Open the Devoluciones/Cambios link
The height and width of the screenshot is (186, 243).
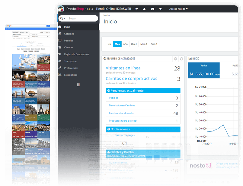point(122,105)
